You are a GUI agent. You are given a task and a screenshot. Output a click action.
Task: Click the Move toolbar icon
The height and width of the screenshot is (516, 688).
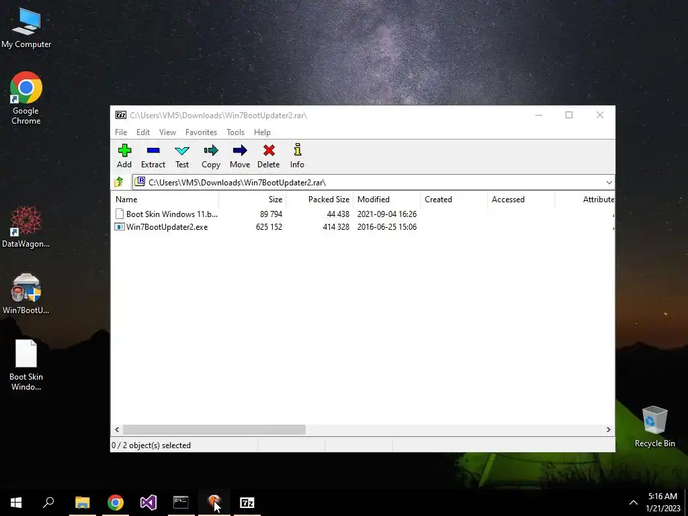click(240, 156)
